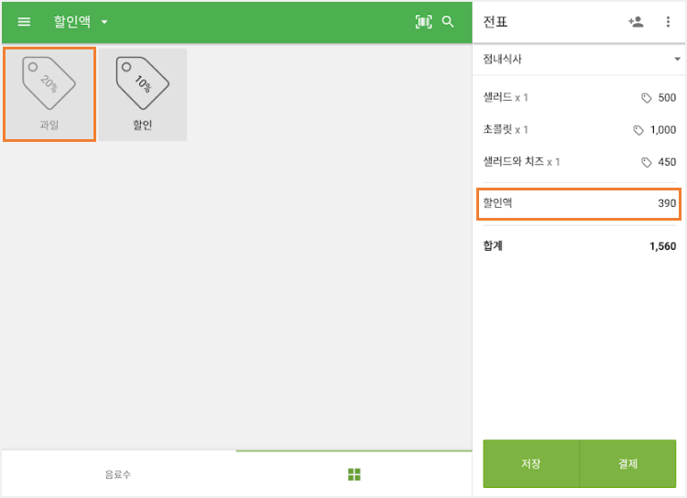
Task: Click the 합계 total row
Action: click(579, 246)
